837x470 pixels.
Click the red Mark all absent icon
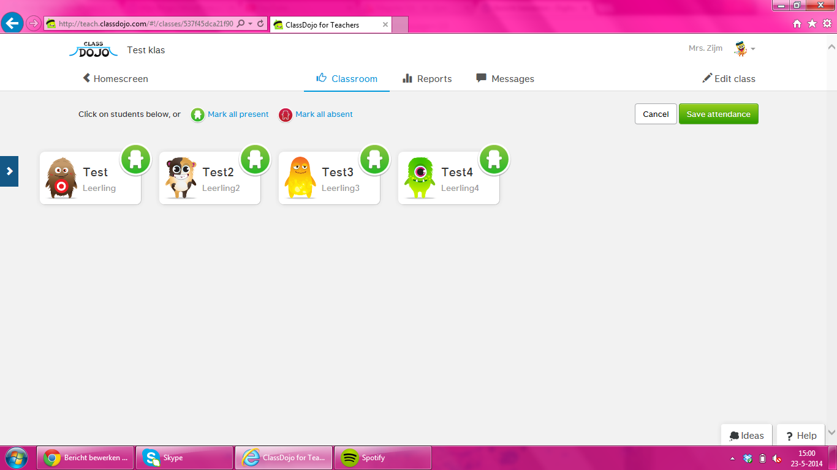click(285, 114)
